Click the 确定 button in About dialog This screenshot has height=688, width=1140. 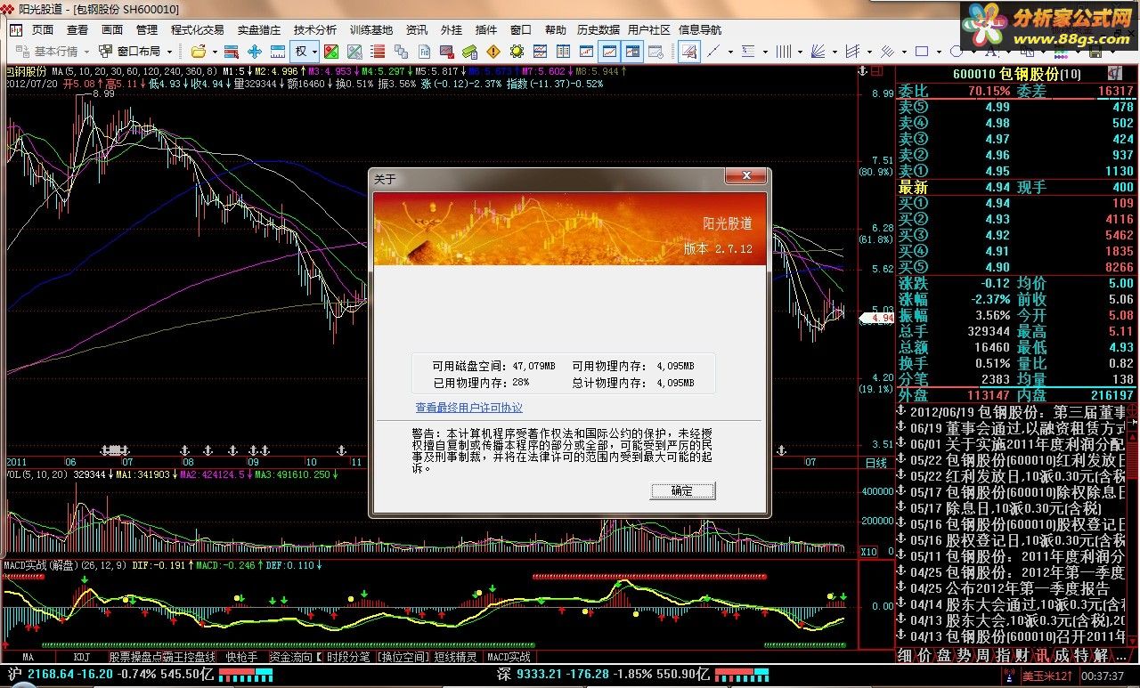click(682, 490)
